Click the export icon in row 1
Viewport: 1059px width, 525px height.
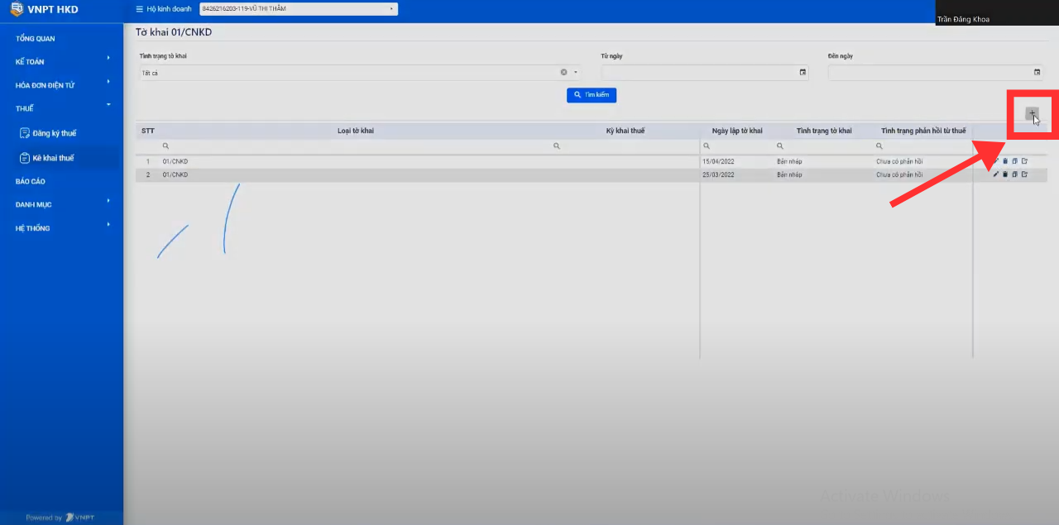click(x=1024, y=161)
